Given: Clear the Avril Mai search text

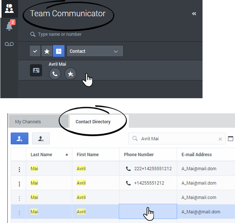Looking at the screenshot, I should pyautogui.click(x=220, y=139).
